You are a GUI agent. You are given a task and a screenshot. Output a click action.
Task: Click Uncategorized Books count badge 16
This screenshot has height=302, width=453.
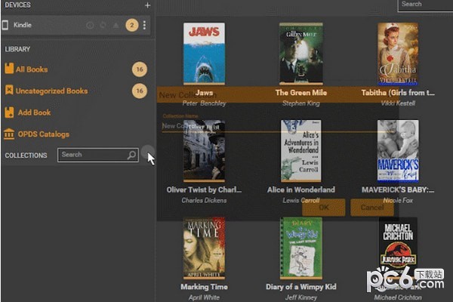coord(140,91)
